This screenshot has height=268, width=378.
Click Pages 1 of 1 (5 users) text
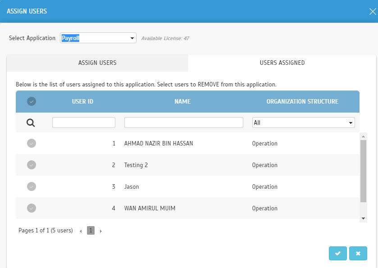[46, 231]
